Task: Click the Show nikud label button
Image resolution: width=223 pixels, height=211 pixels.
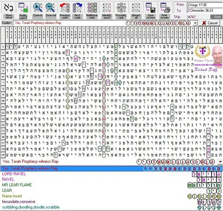Action: click(9, 16)
